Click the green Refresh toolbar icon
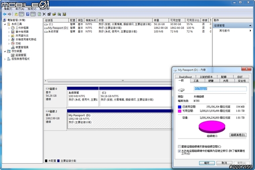Viewport: 255px width, 170px height. coord(39,14)
